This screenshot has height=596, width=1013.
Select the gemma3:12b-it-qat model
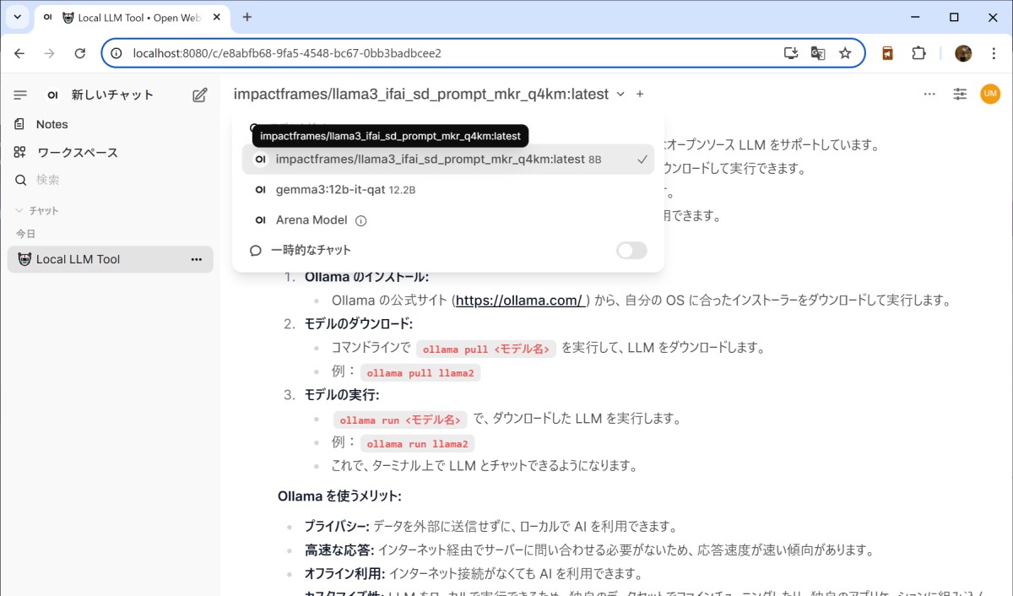tap(447, 190)
